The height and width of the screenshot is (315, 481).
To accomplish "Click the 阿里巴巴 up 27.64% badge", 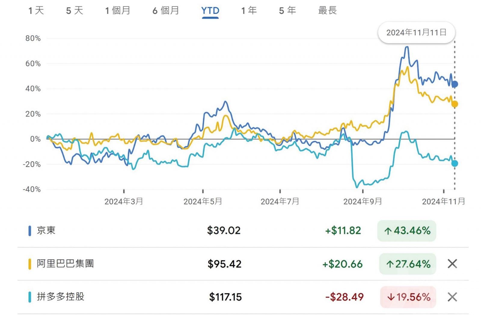I will [x=408, y=264].
